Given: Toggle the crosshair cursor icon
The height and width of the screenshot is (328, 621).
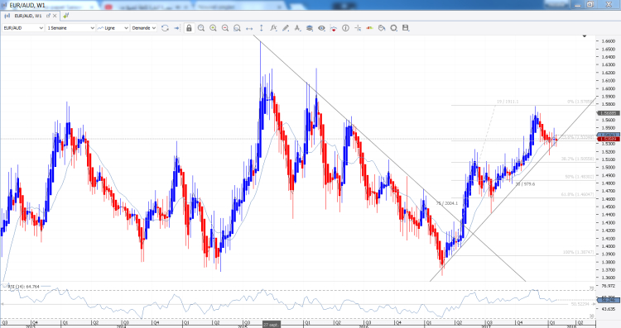Looking at the screenshot, I should pyautogui.click(x=358, y=28).
